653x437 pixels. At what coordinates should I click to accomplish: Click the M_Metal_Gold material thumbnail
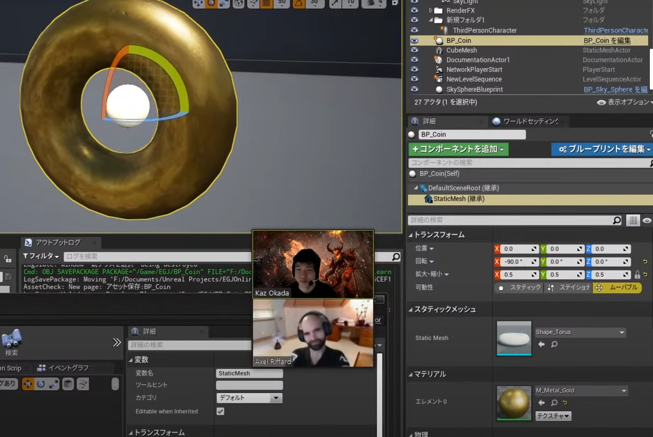(x=514, y=403)
